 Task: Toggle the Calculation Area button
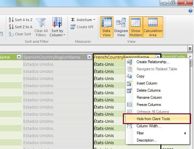(153, 27)
